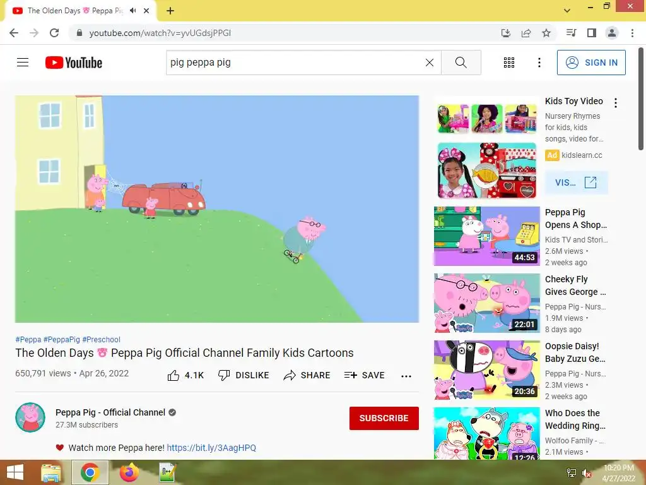646x485 pixels.
Task: Open the bit.ly/3AagHPQ link
Action: [x=211, y=448]
